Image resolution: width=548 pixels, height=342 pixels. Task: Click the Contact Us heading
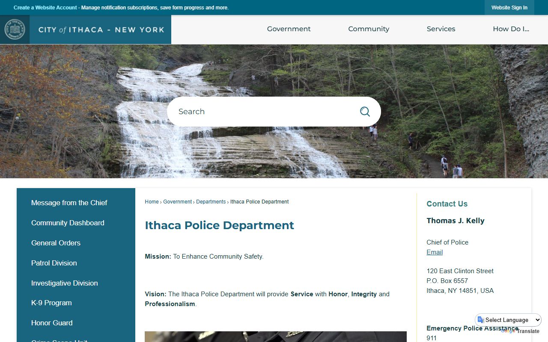(x=447, y=204)
